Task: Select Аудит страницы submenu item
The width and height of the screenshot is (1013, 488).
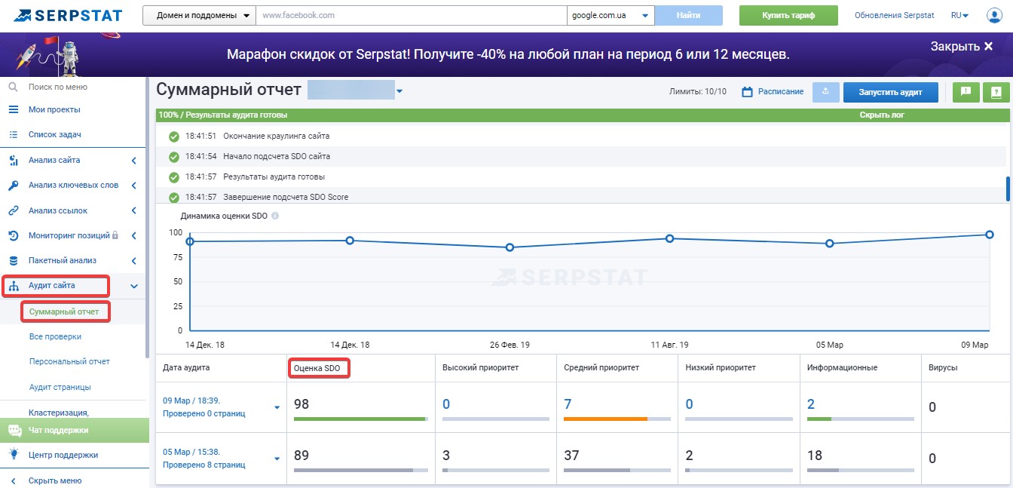Action: [x=60, y=387]
